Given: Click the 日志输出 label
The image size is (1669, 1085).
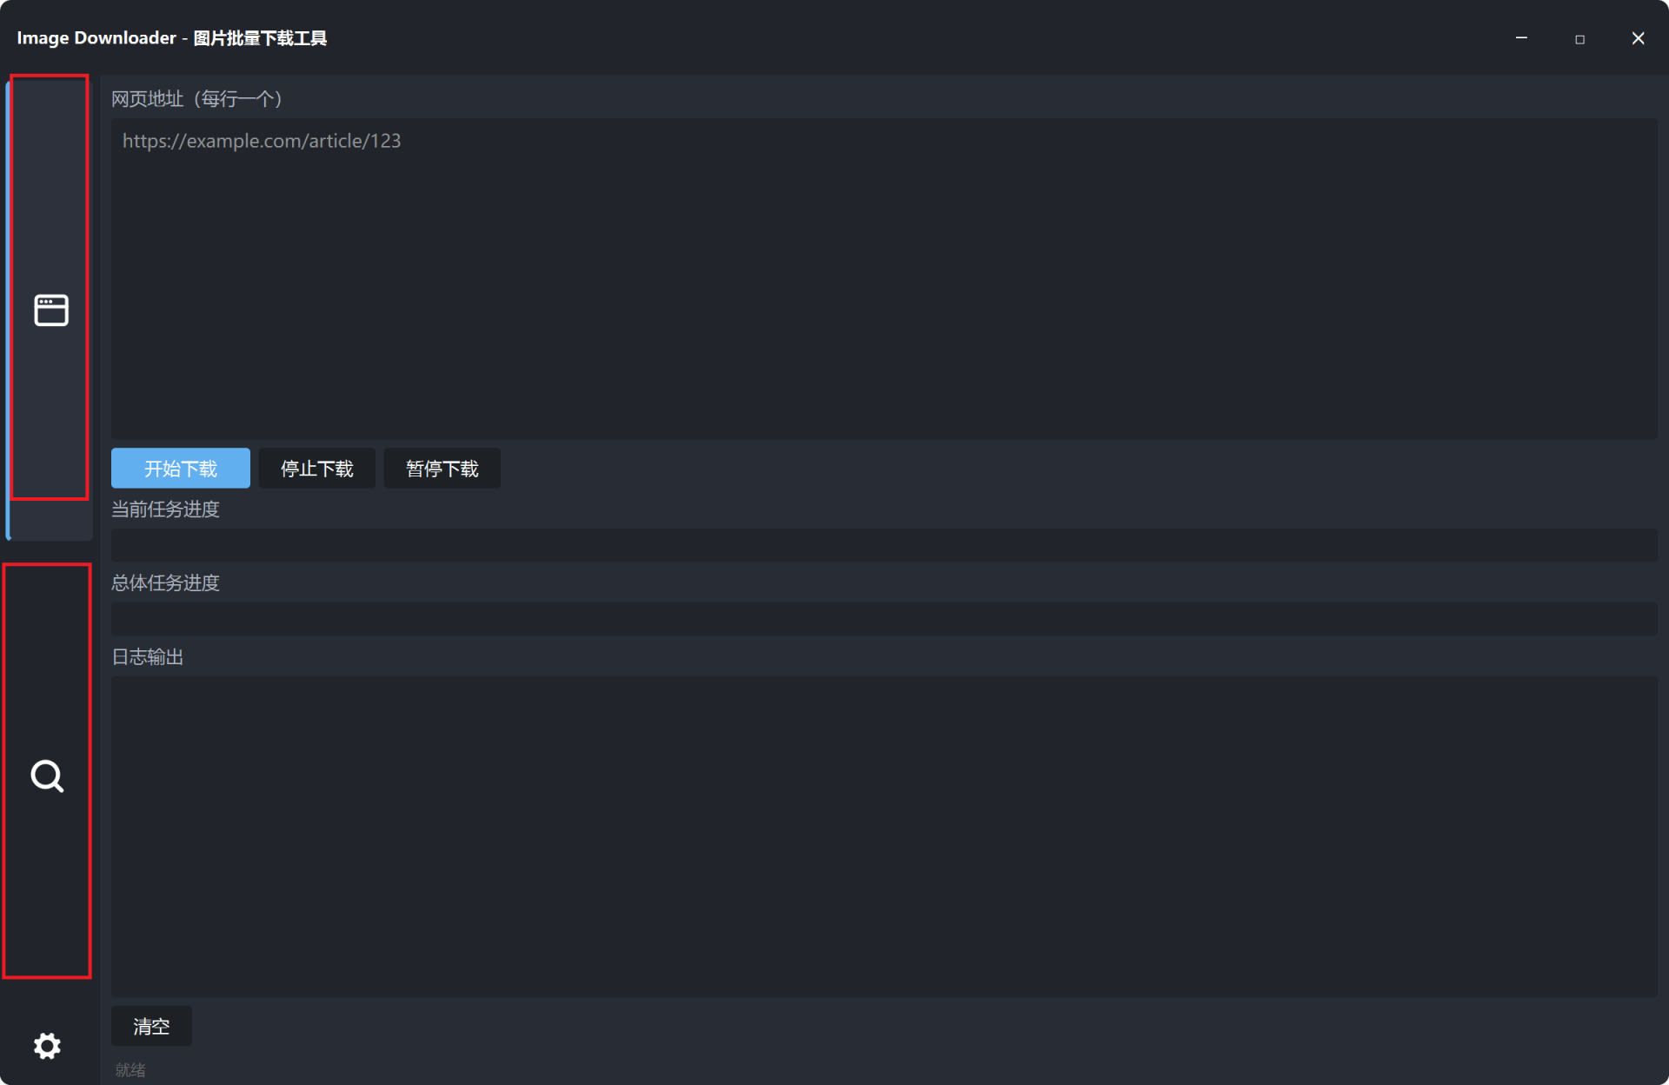Looking at the screenshot, I should 148,657.
